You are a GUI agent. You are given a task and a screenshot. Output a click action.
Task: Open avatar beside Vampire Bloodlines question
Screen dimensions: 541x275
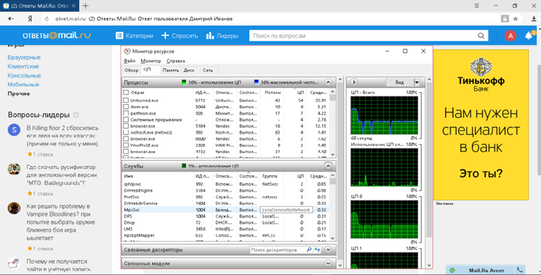click(14, 208)
